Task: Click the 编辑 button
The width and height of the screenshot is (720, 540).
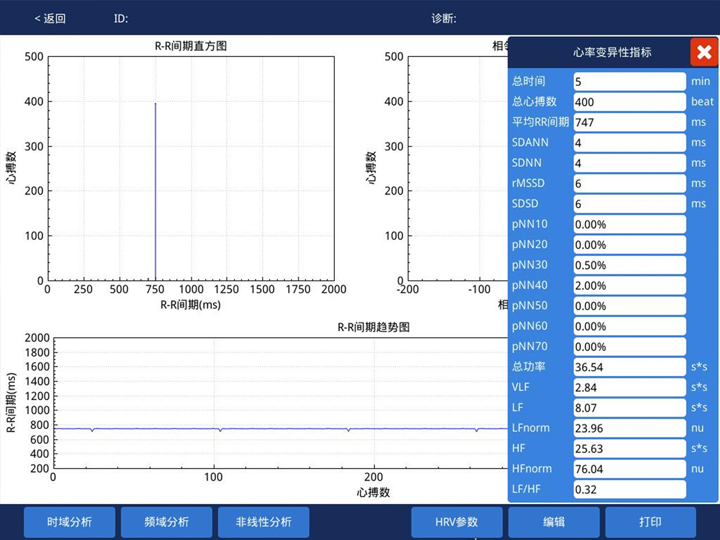Action: click(554, 522)
